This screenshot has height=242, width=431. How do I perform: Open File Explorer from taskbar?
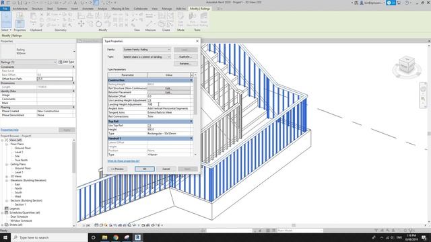[105, 237]
